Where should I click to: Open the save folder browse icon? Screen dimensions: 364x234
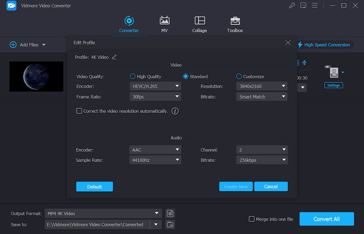point(170,224)
